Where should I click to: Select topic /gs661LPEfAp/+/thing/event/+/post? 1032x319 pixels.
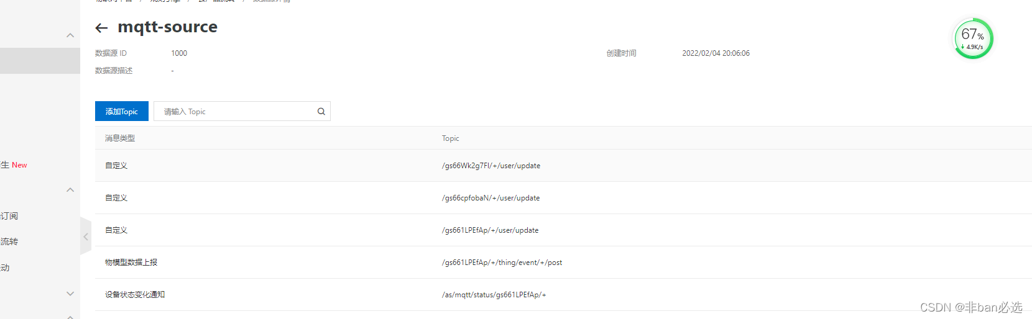(502, 263)
